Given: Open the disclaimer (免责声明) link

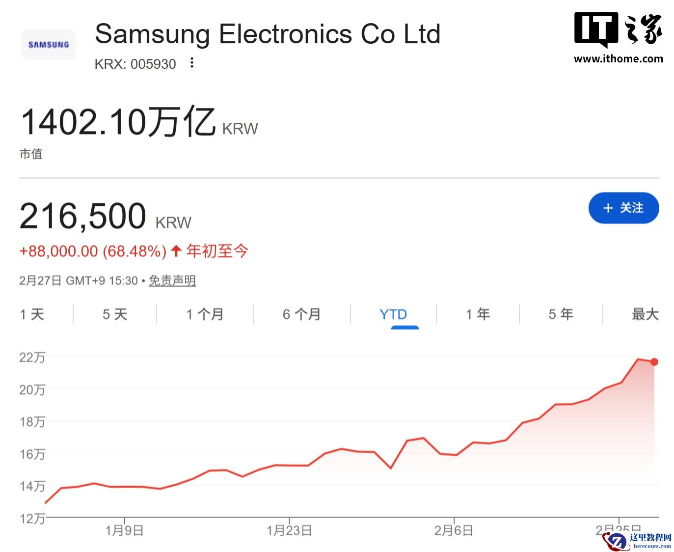Looking at the screenshot, I should pos(172,280).
